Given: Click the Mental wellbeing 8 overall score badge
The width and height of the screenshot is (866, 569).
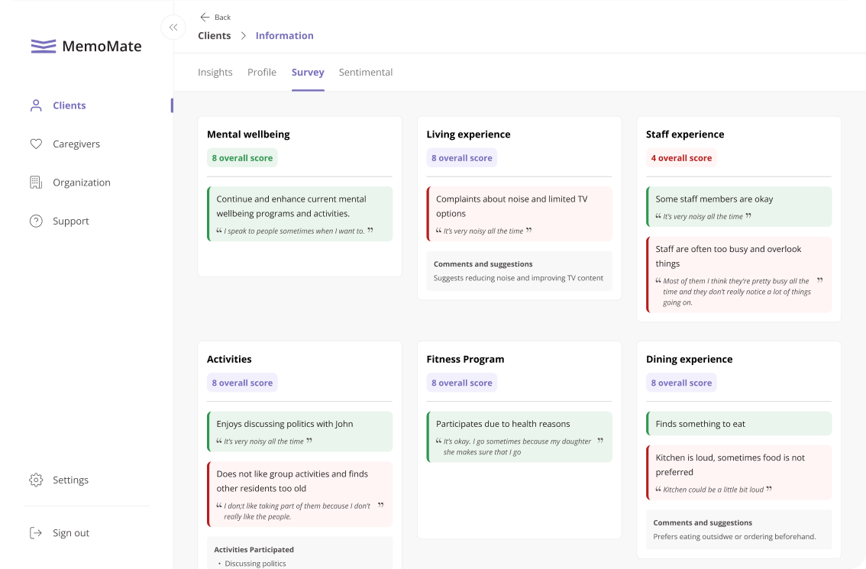Looking at the screenshot, I should pyautogui.click(x=242, y=158).
